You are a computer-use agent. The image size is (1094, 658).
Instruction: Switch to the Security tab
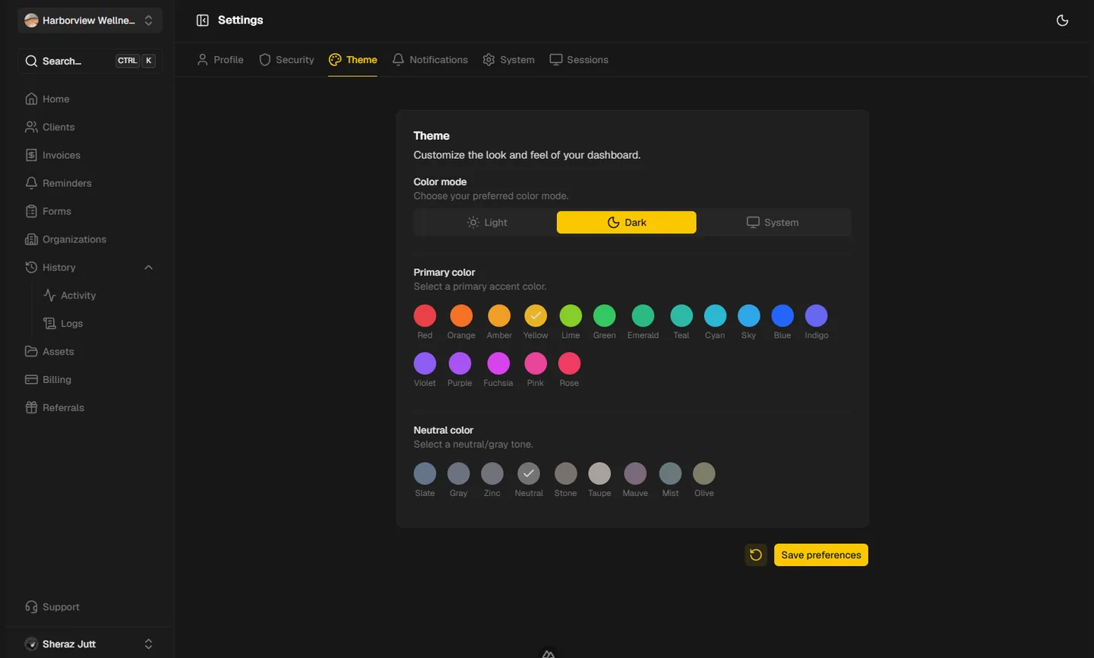pyautogui.click(x=286, y=60)
